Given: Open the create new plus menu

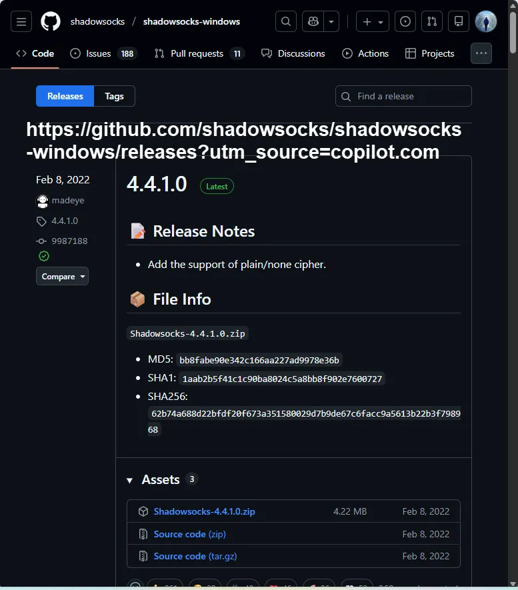Looking at the screenshot, I should [x=373, y=21].
